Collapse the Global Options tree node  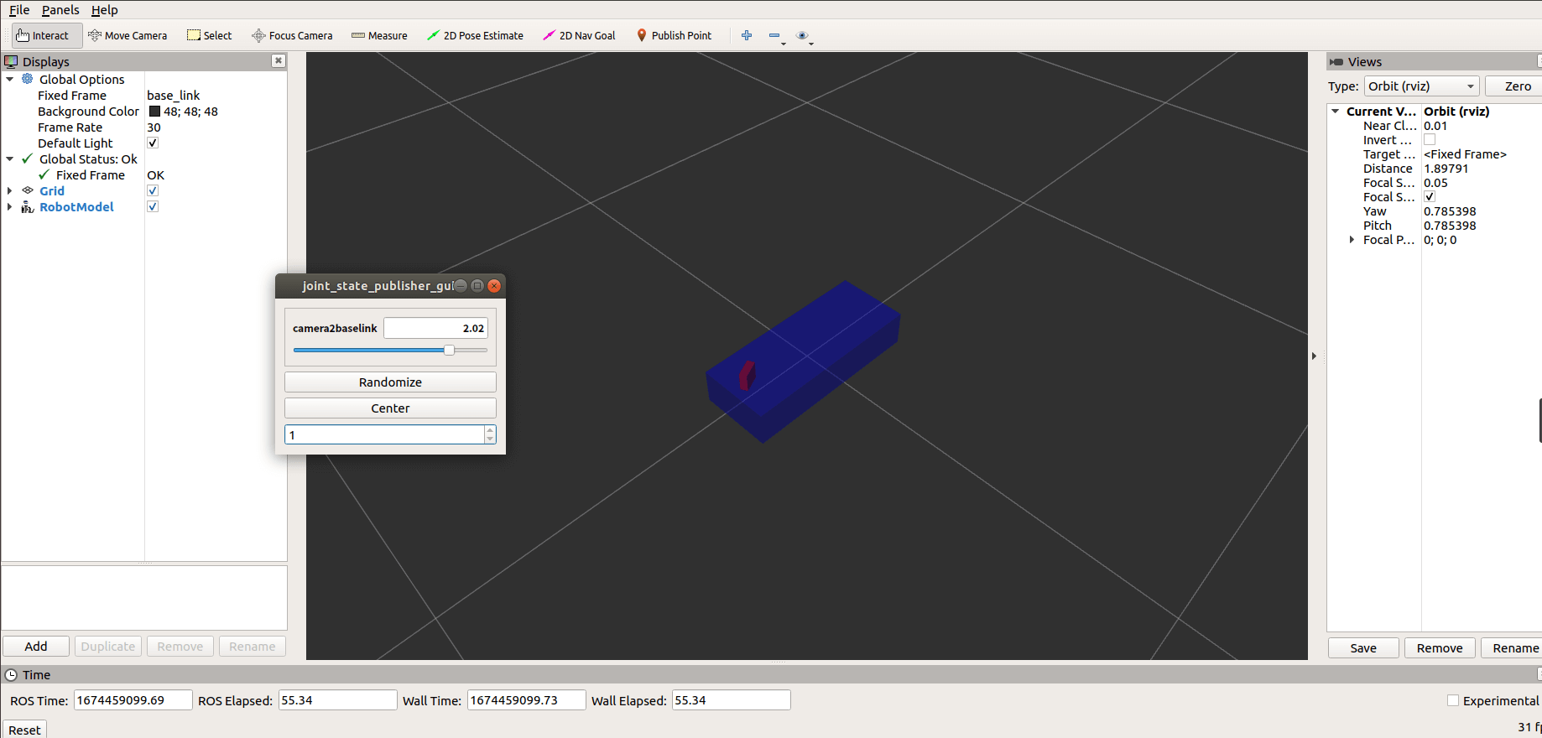coord(10,79)
